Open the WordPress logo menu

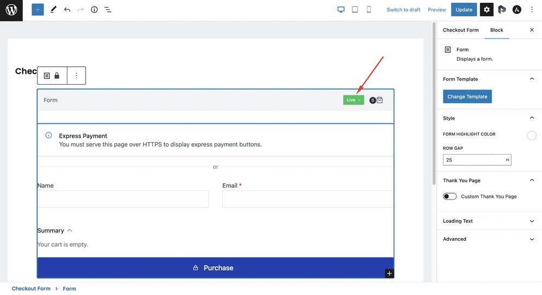tap(11, 10)
